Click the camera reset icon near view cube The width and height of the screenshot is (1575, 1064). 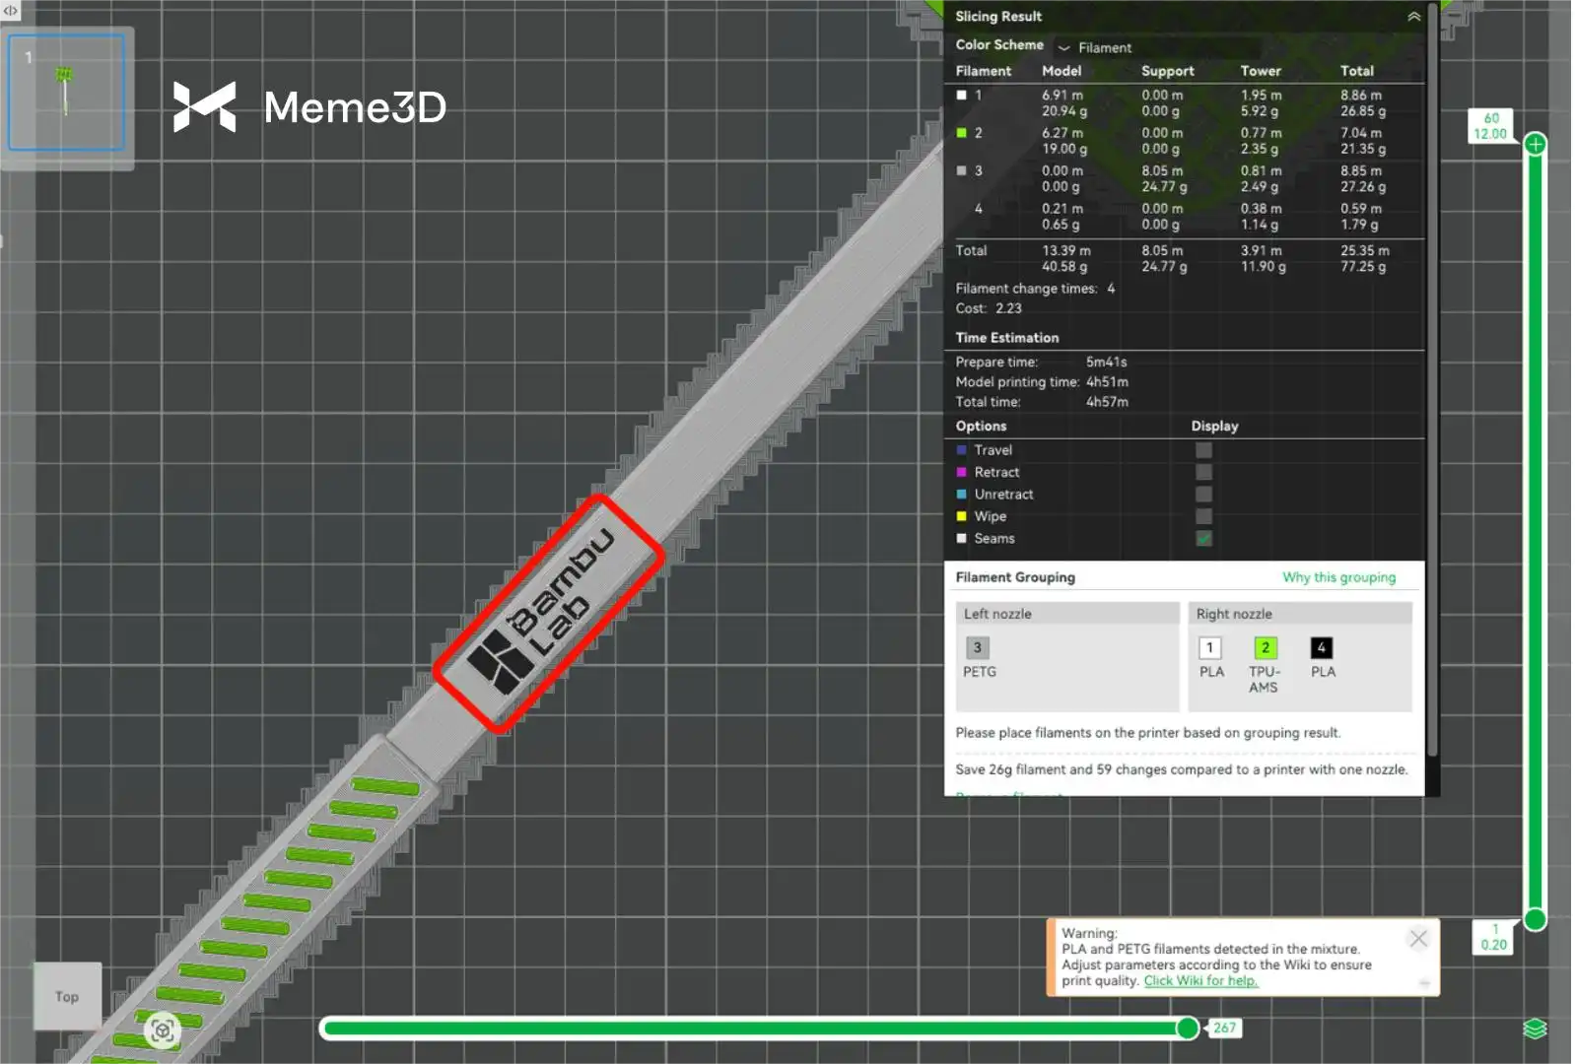pyautogui.click(x=163, y=1031)
